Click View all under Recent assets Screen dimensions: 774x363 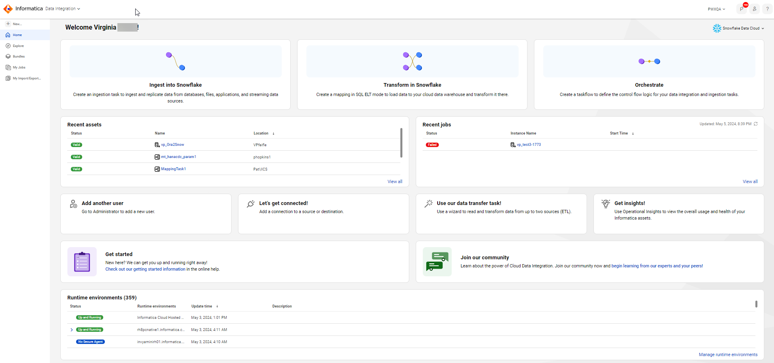tap(395, 181)
